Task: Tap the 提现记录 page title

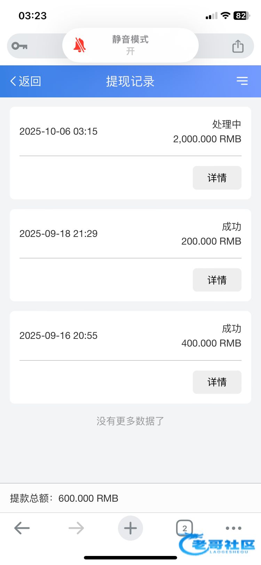Action: coord(130,81)
